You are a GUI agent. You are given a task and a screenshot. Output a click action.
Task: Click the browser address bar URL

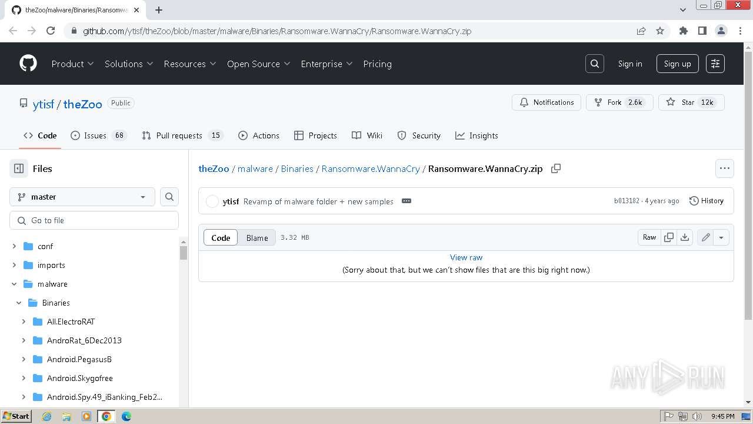(x=277, y=31)
